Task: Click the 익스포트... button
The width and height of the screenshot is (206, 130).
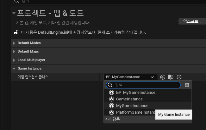Action: pyautogui.click(x=192, y=21)
